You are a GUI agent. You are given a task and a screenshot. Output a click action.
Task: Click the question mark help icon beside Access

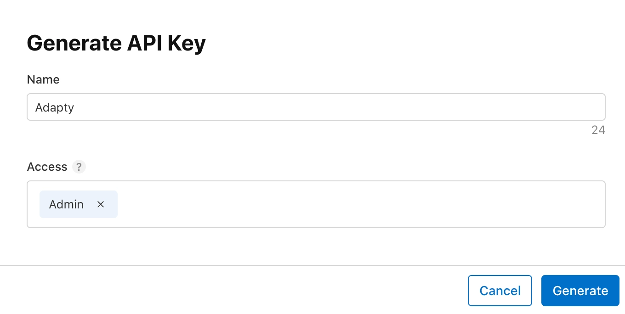click(x=79, y=167)
